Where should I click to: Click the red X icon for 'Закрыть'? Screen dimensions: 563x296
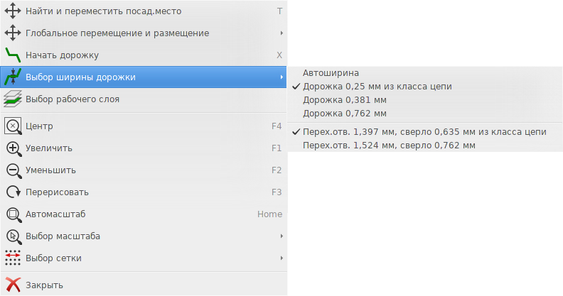[x=13, y=285]
